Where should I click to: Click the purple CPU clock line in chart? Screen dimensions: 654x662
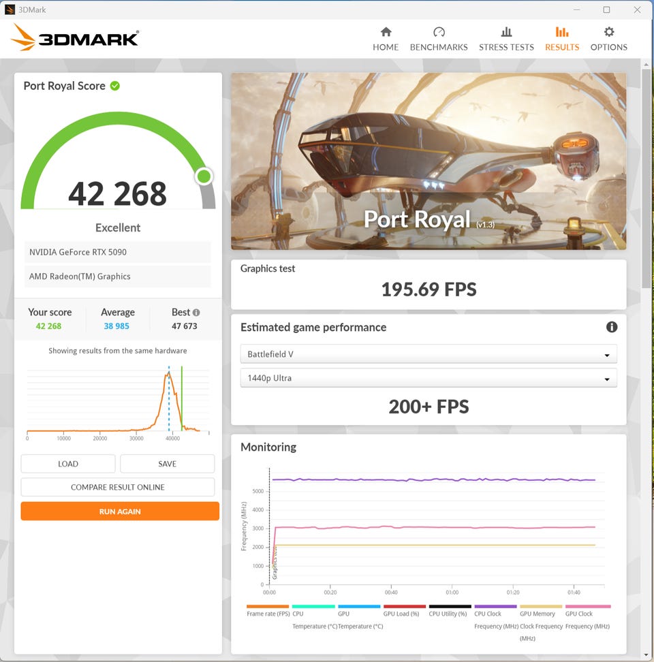(x=433, y=479)
